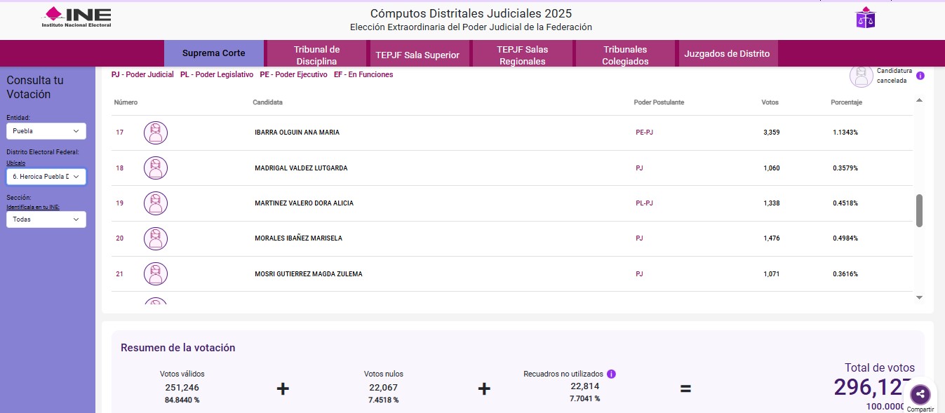
Task: Click the purple judicial ballot box icon
Action: coord(865,18)
